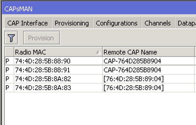Switch to the CAP Interface tab
196x125 pixels.
click(x=28, y=23)
